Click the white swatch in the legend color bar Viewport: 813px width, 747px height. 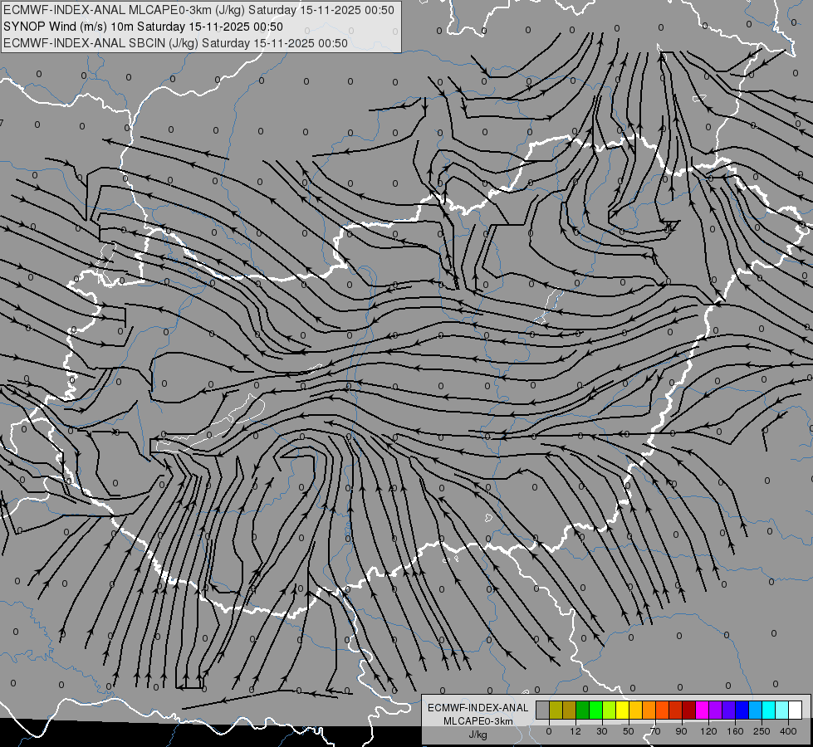[x=795, y=710]
